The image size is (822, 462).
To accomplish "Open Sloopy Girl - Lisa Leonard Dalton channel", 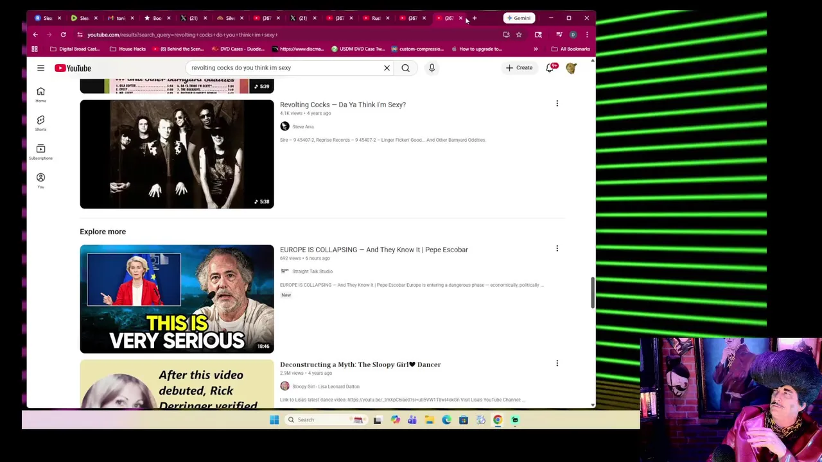I will pyautogui.click(x=326, y=386).
